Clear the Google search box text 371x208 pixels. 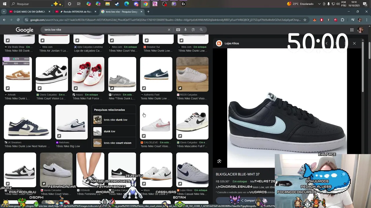[x=169, y=30]
